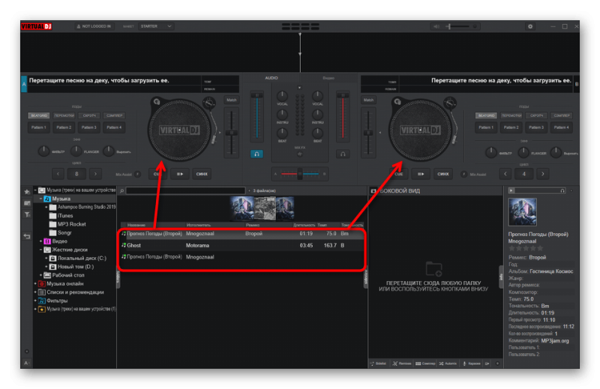Trigger Pattern 2 pad on right deck

511,127
